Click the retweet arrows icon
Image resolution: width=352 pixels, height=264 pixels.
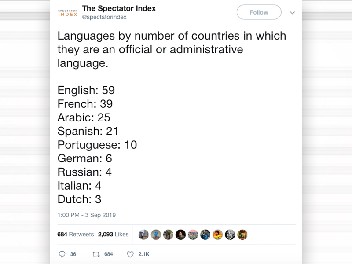coord(96,254)
